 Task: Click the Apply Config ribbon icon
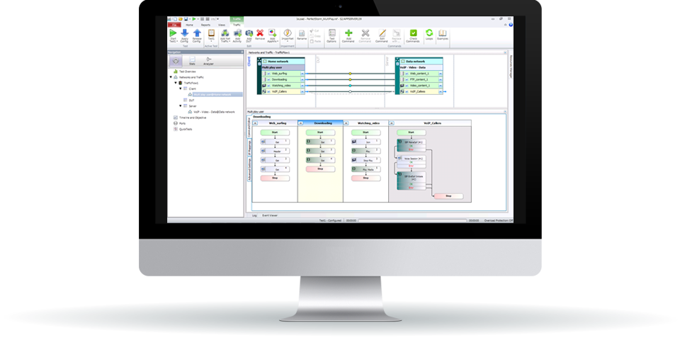(185, 33)
